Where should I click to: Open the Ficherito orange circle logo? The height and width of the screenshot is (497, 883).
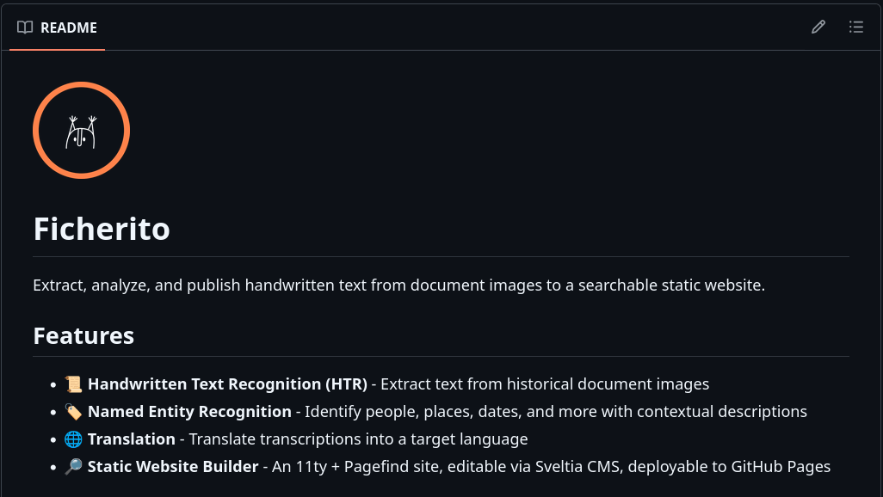pyautogui.click(x=81, y=130)
